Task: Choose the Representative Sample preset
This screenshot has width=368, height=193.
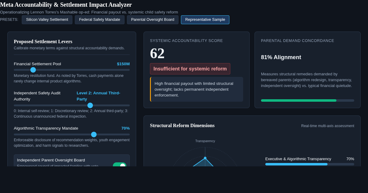Action: (205, 20)
